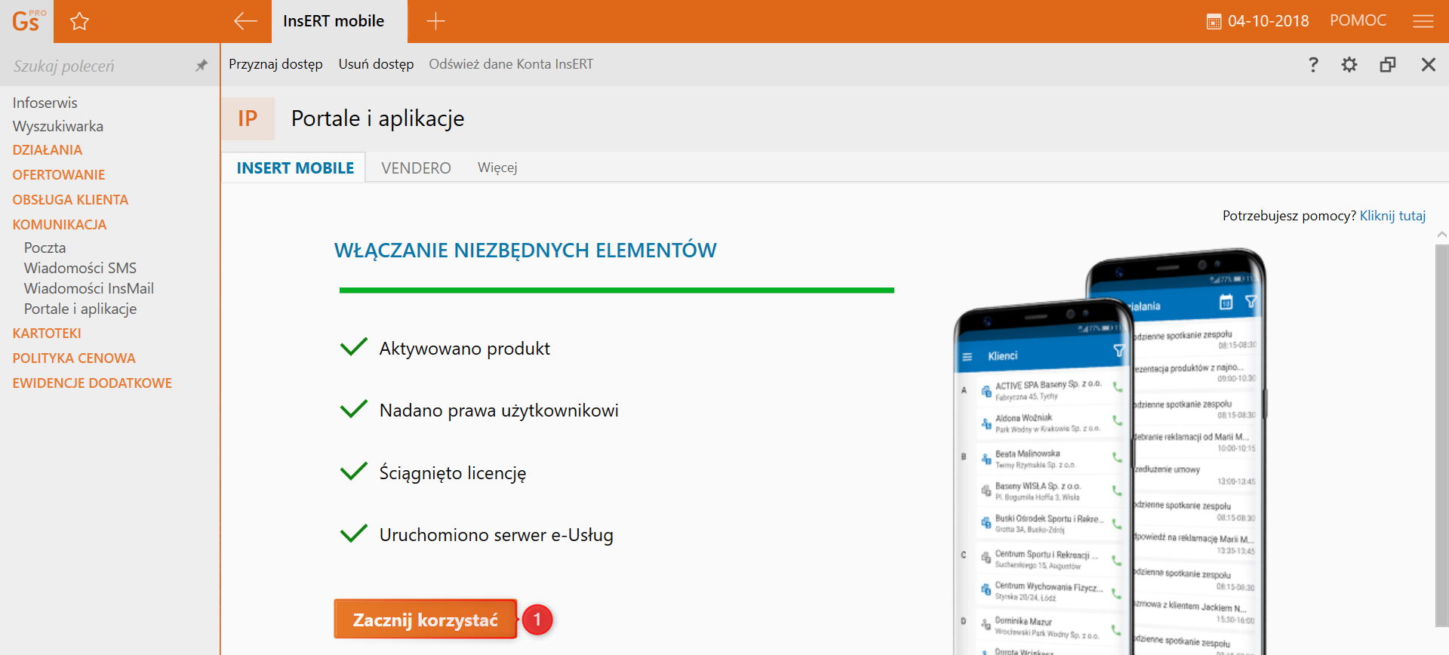Click the Aktywowano produkt text

pos(464,349)
